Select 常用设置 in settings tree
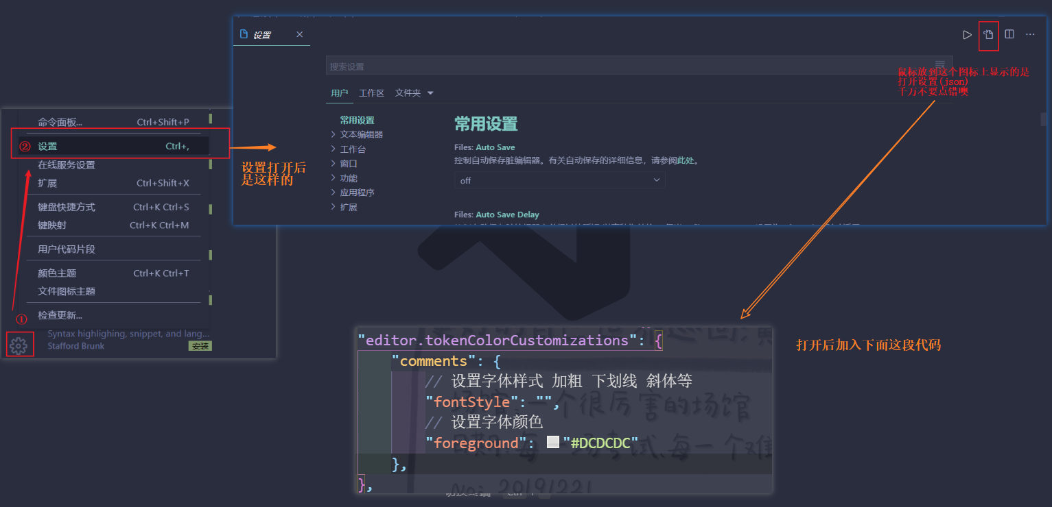 [357, 120]
